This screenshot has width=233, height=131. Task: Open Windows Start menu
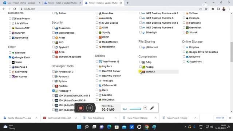point(79,127)
